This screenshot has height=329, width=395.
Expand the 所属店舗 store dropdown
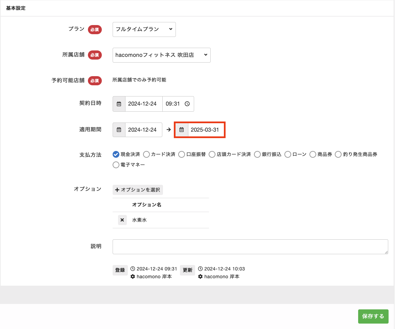coord(161,55)
